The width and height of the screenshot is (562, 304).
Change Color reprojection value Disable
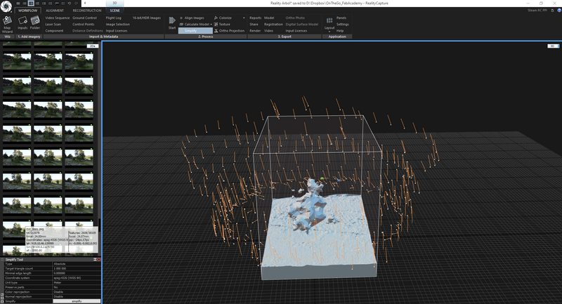point(77,292)
